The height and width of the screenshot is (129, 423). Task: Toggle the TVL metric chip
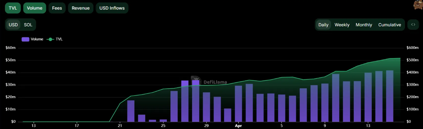(13, 8)
